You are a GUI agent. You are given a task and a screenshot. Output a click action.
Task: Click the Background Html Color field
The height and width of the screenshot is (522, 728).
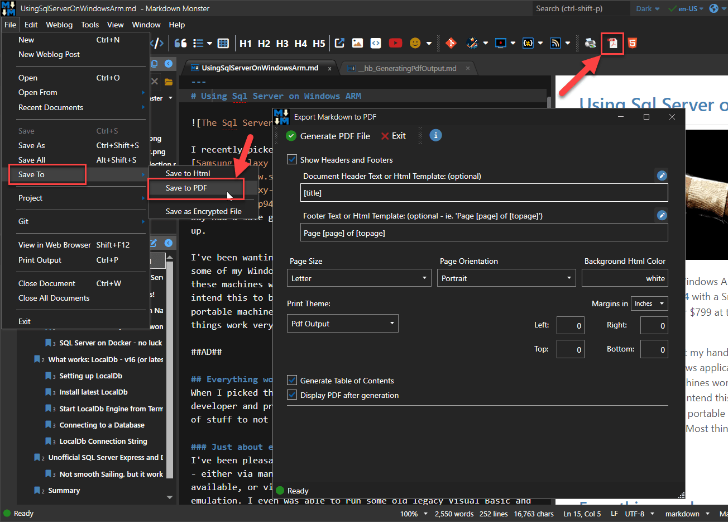click(625, 278)
